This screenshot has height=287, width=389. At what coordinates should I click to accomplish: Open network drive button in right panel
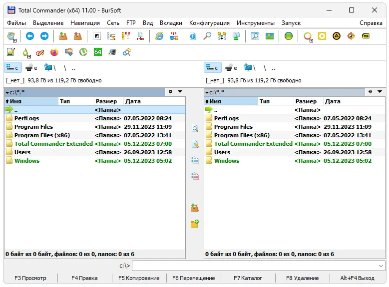249,68
